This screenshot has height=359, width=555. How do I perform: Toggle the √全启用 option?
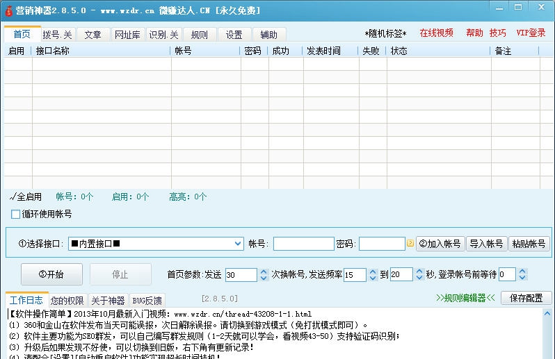tap(26, 197)
